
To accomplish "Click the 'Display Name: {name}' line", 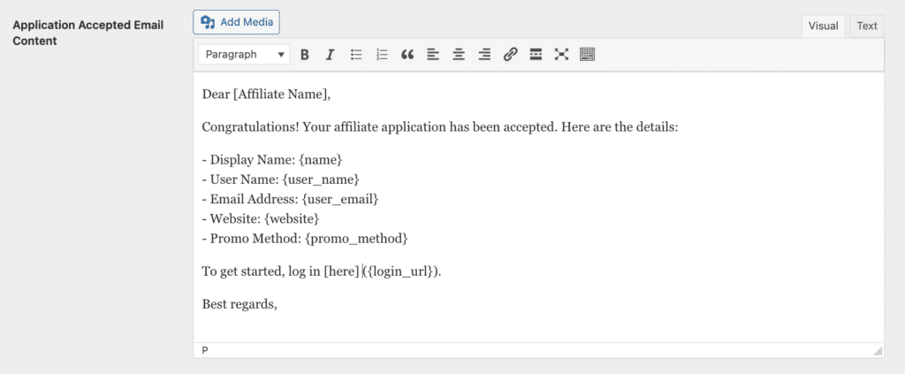I will tap(272, 160).
